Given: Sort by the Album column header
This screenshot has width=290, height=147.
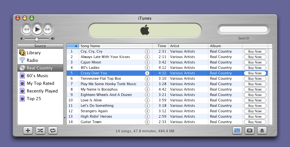Looking at the screenshot, I should click(225, 46).
